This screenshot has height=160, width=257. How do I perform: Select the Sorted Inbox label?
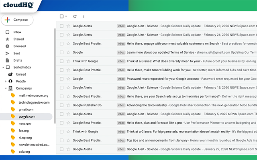tap(22, 67)
